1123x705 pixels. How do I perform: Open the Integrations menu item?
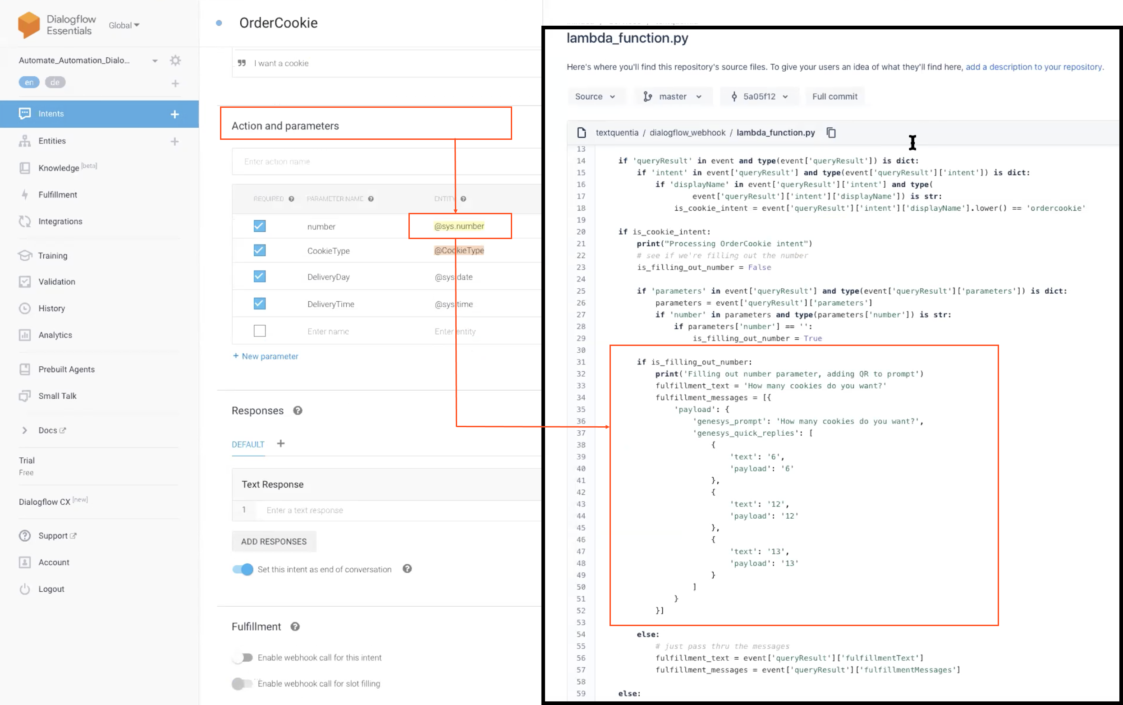pyautogui.click(x=60, y=221)
